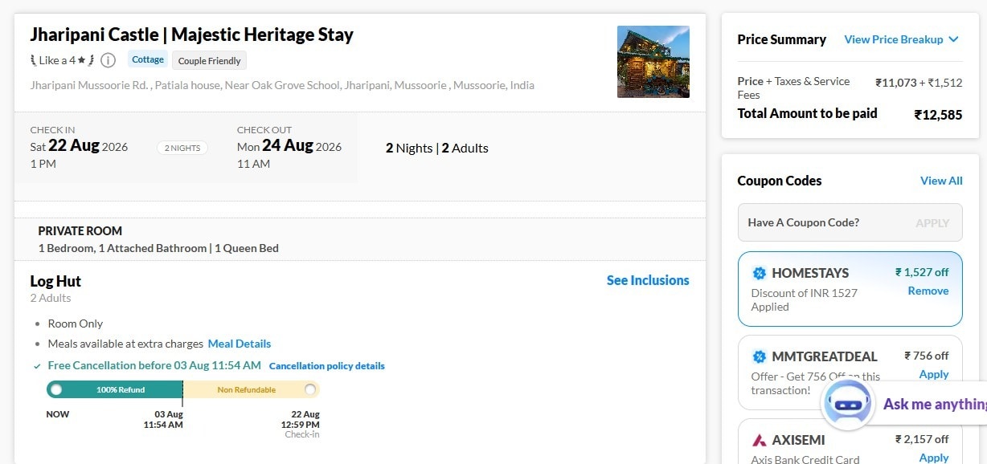The width and height of the screenshot is (987, 464).
Task: View Cancellation policy details
Action: pyautogui.click(x=327, y=366)
